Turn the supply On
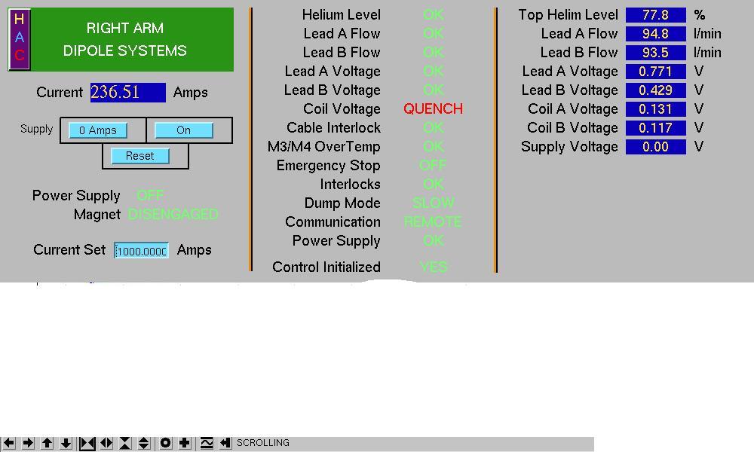Image resolution: width=754 pixels, height=452 pixels. [x=184, y=130]
